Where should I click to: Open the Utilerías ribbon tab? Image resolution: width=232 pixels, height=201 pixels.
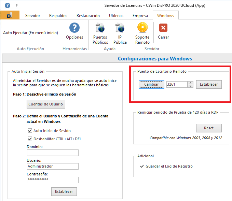[116, 16]
